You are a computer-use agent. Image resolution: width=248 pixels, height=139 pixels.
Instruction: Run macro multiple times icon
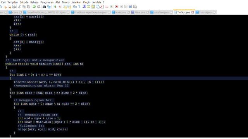click(x=130, y=7)
